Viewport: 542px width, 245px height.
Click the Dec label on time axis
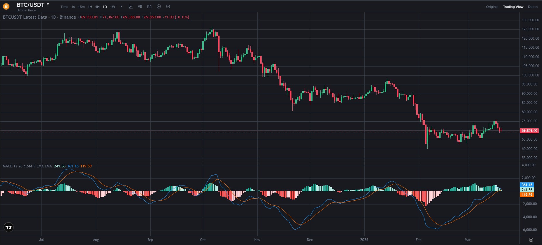tap(310, 240)
